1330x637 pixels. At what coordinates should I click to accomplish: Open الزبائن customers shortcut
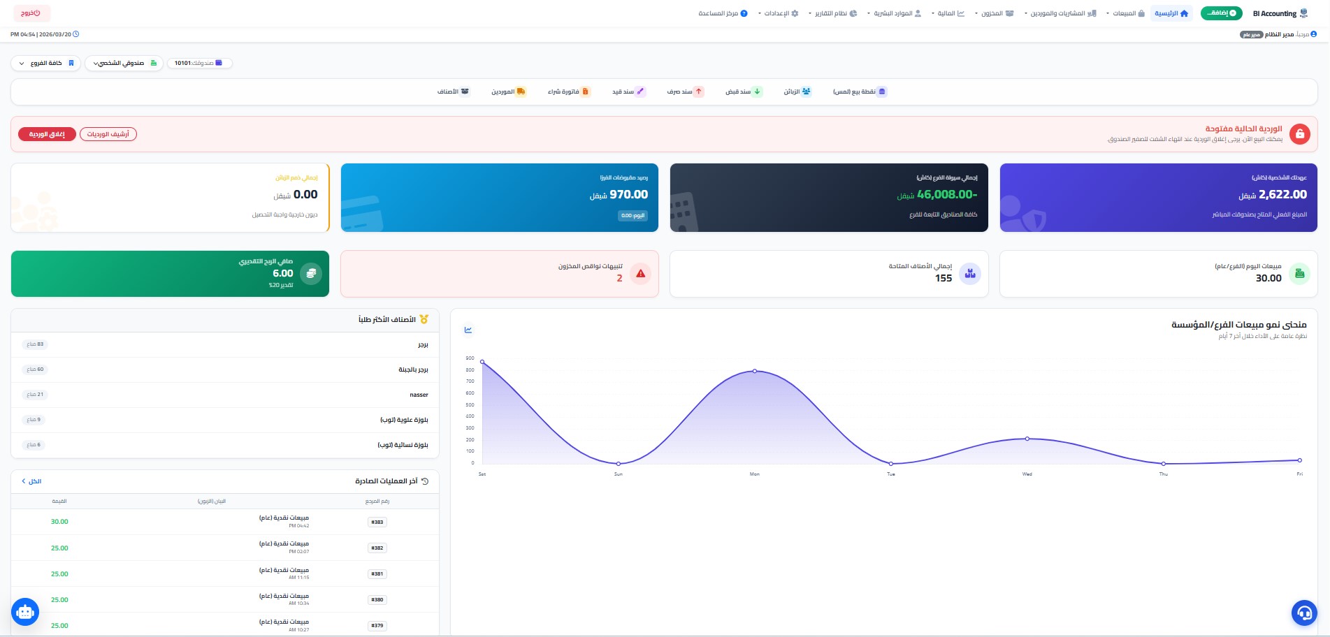tap(797, 91)
